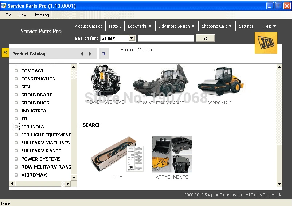Click the Go search button

click(x=205, y=38)
